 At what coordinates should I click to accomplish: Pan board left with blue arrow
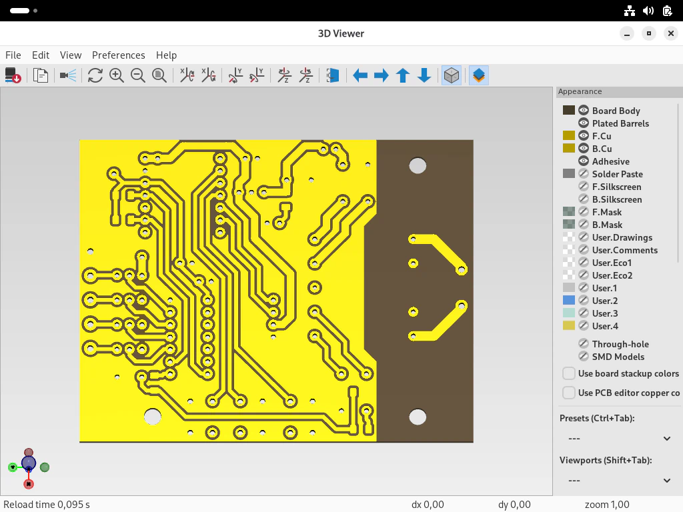(x=360, y=75)
